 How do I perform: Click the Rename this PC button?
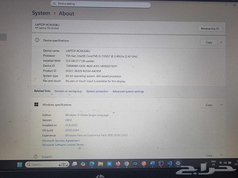[x=210, y=28]
